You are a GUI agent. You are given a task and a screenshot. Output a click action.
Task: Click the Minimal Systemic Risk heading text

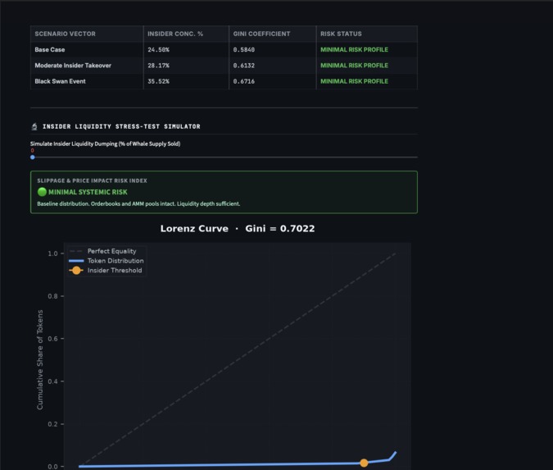click(88, 192)
